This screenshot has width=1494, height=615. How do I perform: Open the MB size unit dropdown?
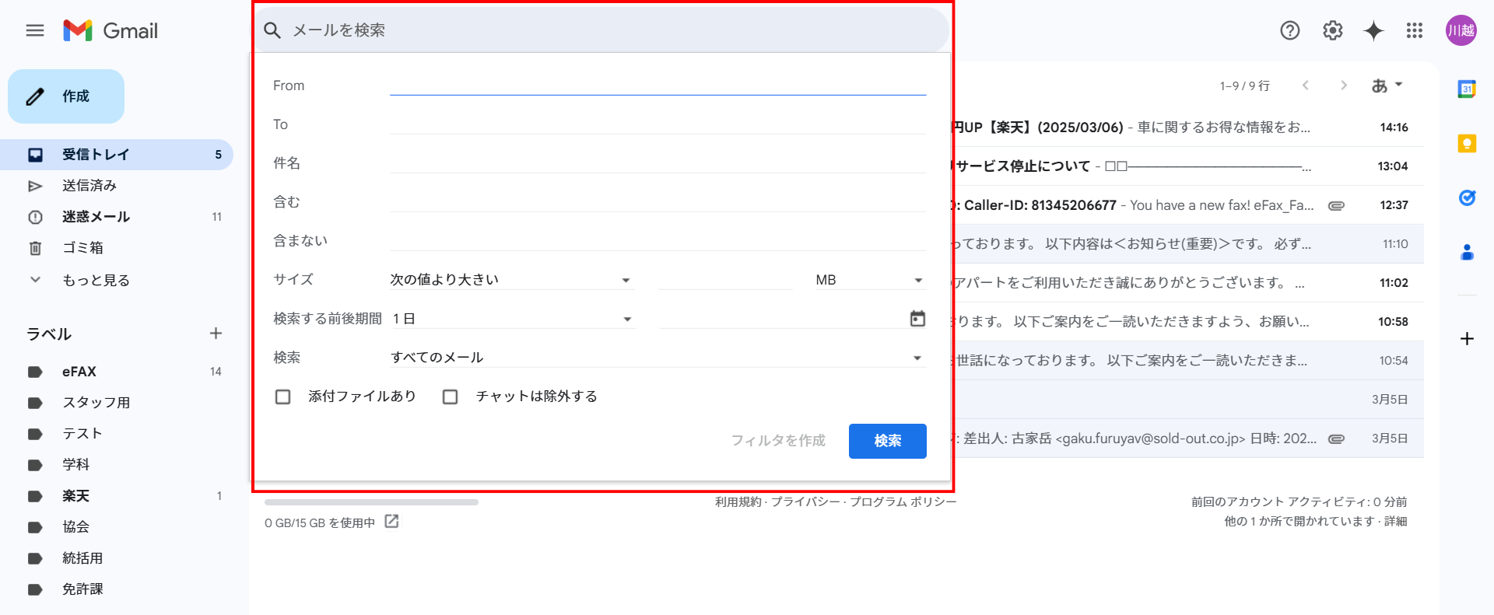(x=868, y=280)
